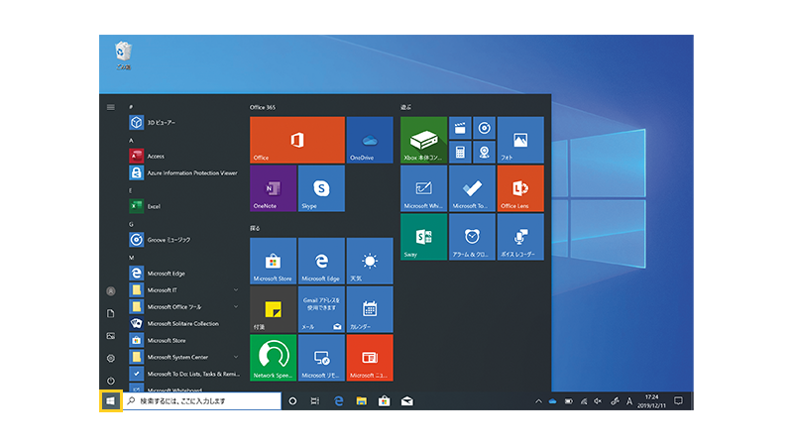Image resolution: width=793 pixels, height=446 pixels.
Task: Open the Action Center notifications icon
Action: point(679,401)
